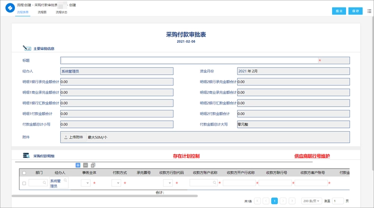Check the first detail row checkbox

pos(23,183)
